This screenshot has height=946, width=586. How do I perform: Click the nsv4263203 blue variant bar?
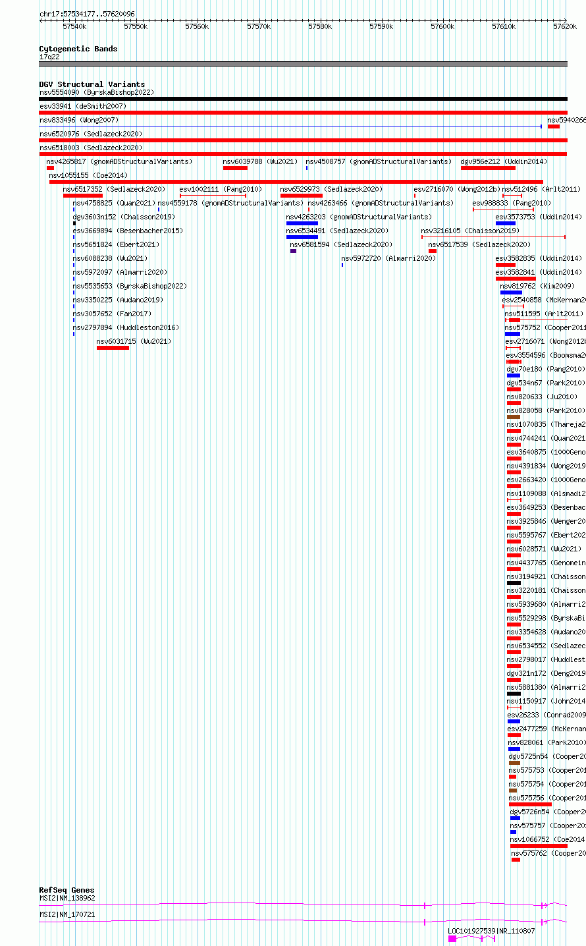point(302,223)
